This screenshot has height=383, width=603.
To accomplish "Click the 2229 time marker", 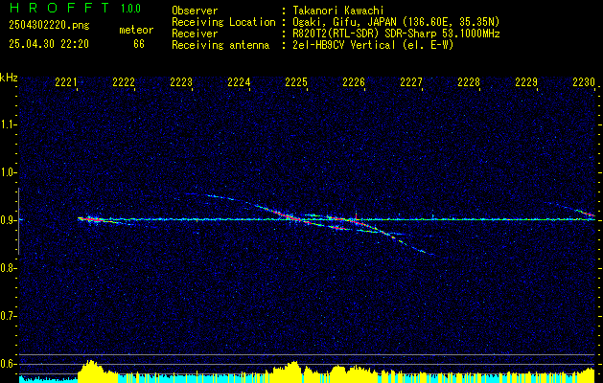I will click(526, 82).
